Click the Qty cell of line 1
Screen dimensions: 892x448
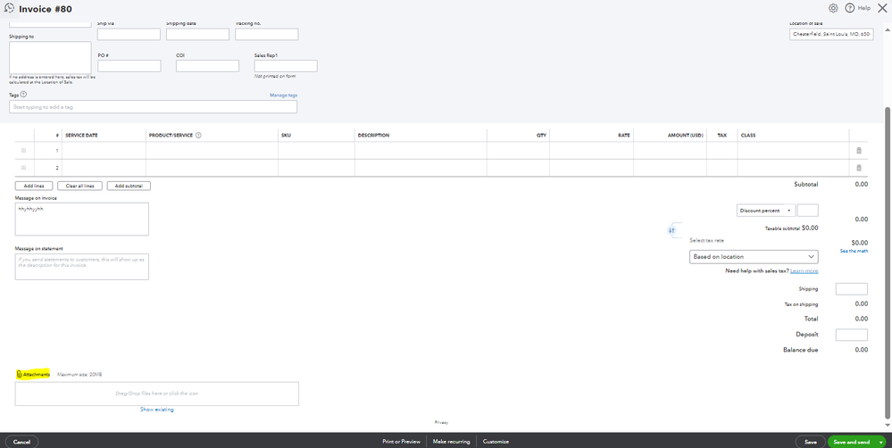point(518,151)
